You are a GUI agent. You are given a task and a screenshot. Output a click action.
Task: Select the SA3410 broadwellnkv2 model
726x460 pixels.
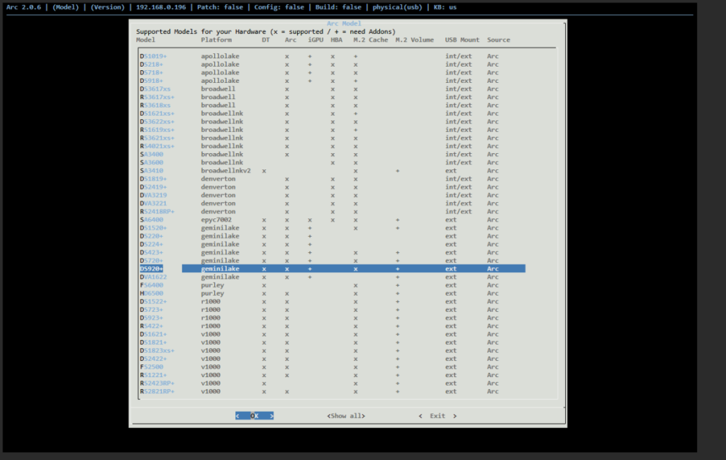tap(152, 171)
